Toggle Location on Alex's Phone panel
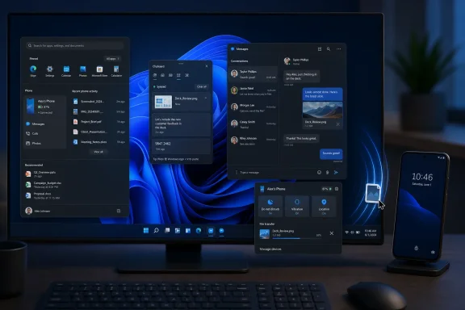This screenshot has height=310, width=465. tap(324, 206)
